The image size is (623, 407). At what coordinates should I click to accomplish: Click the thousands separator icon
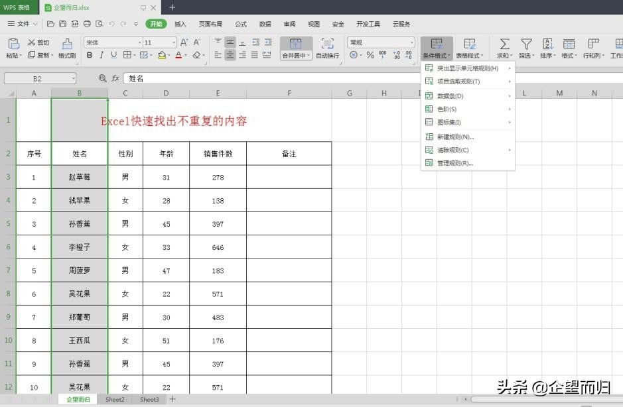coord(383,55)
